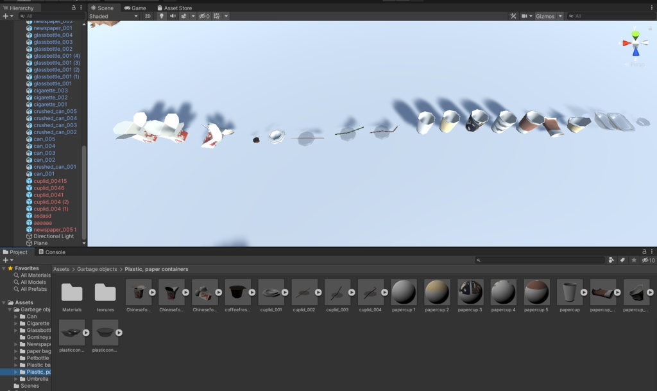Toggle hidden packages visibility in the Project panel
Screen dimensions: 657x391
tap(645, 260)
